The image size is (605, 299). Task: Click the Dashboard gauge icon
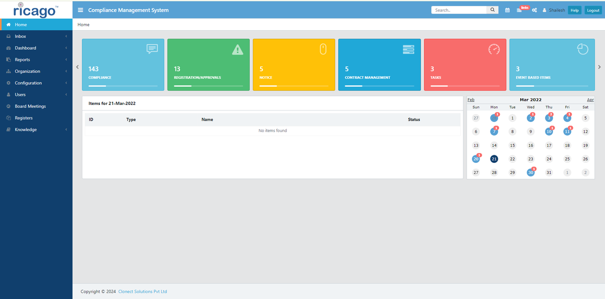[x=9, y=48]
